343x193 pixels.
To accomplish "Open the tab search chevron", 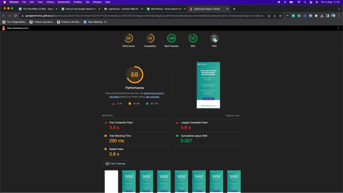I will (x=339, y=9).
